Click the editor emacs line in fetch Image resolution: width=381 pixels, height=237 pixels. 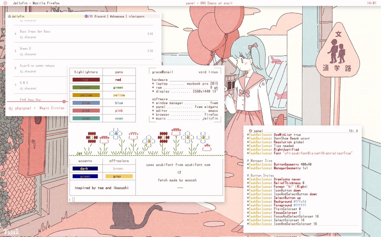point(185,111)
